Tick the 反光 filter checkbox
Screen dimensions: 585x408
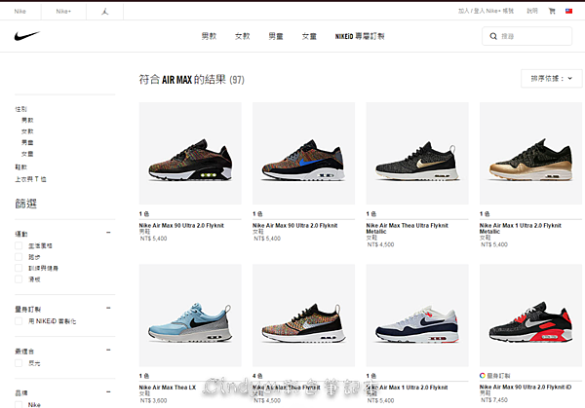19,363
